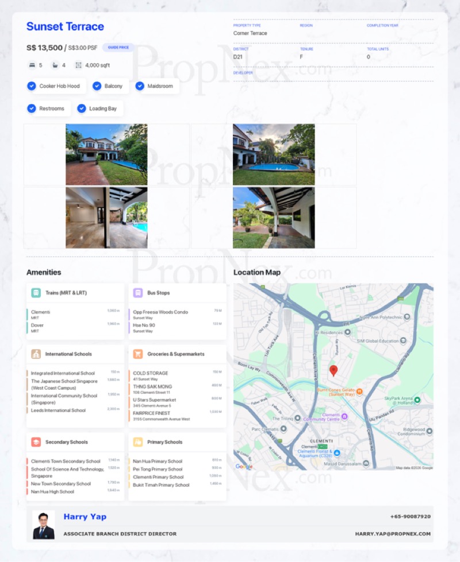Toggle the Cooker Hob Hood checkmark
This screenshot has width=460, height=562.
coord(32,86)
